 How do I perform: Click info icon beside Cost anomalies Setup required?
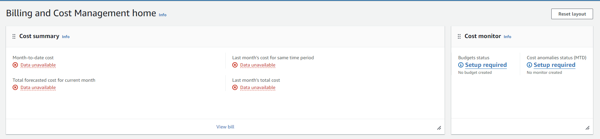point(529,65)
